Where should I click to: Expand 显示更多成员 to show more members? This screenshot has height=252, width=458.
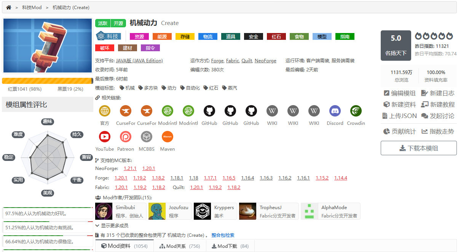tap(112, 226)
